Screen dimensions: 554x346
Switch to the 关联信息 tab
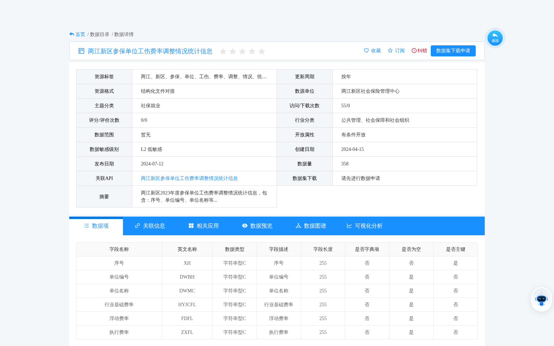150,226
